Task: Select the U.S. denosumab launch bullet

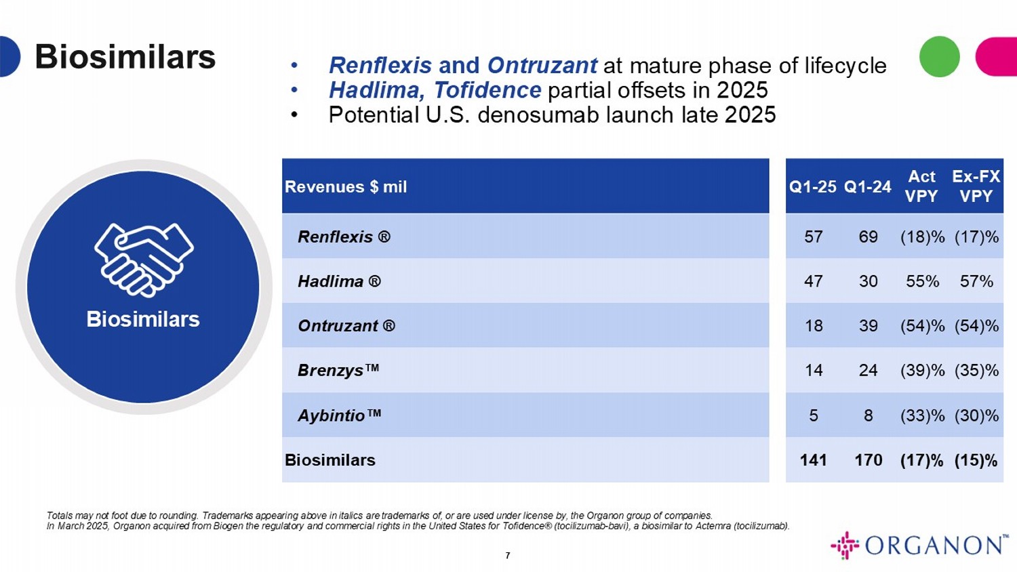Action: (552, 115)
